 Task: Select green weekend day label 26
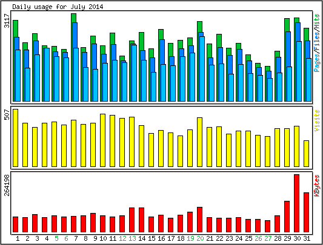point(258,238)
